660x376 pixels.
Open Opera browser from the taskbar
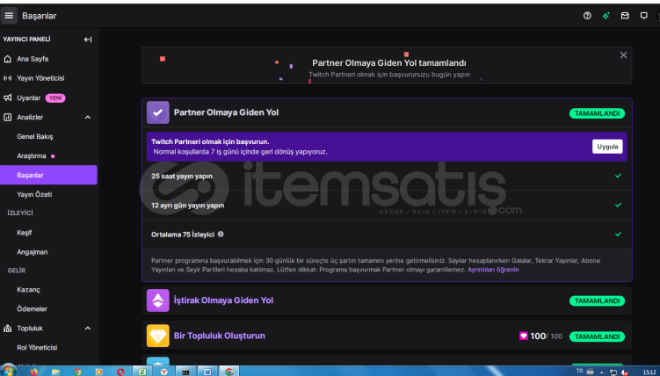click(120, 372)
